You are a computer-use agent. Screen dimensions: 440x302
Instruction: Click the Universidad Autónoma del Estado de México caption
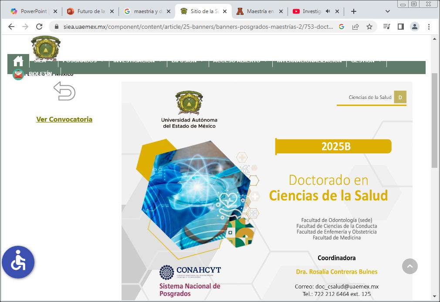[190, 123]
